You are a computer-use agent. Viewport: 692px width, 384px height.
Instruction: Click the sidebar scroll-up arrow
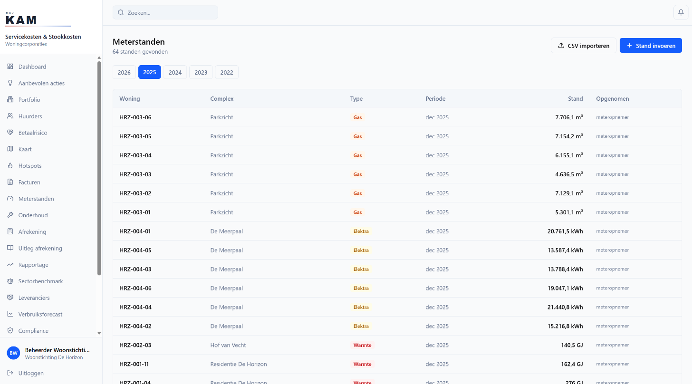pyautogui.click(x=99, y=58)
